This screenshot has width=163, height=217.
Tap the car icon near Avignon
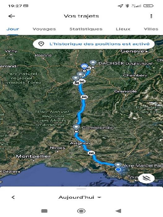91,153
